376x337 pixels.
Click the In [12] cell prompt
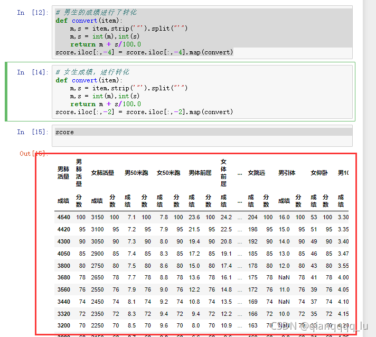pyautogui.click(x=33, y=13)
